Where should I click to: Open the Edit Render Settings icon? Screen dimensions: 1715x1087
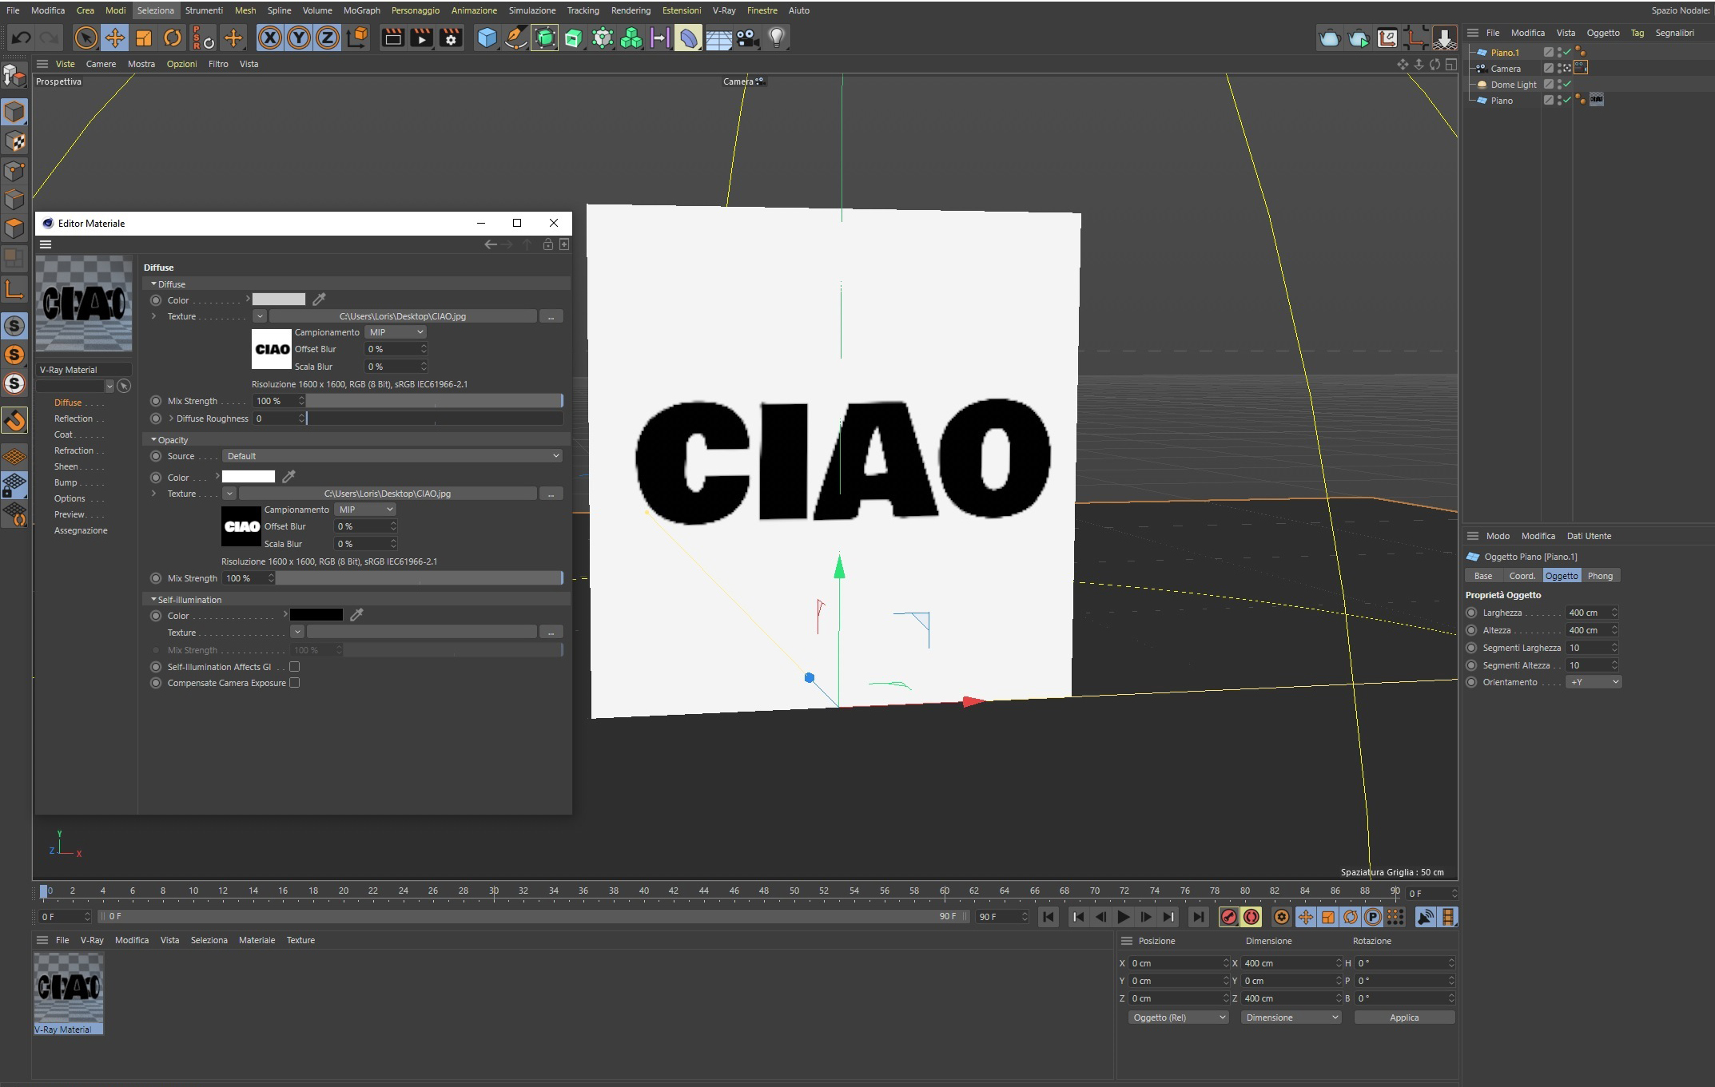click(x=452, y=38)
